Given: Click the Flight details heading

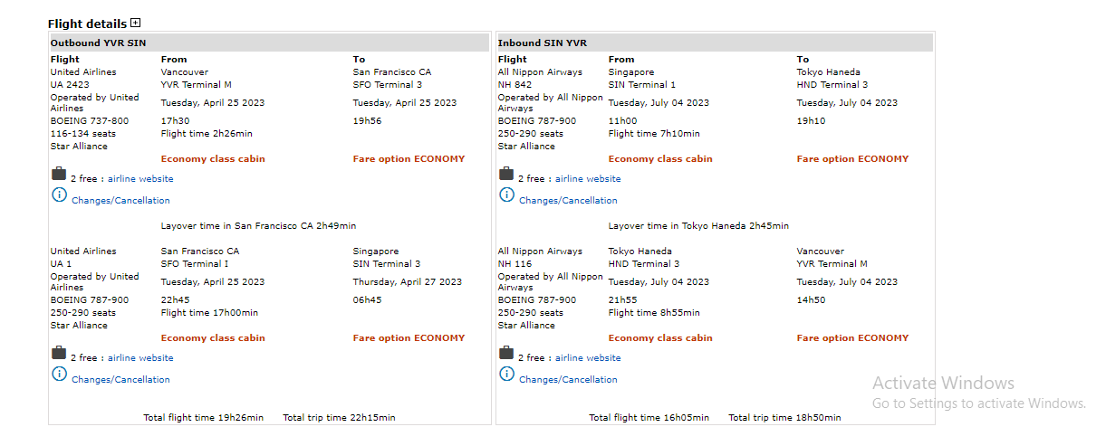Looking at the screenshot, I should (87, 24).
